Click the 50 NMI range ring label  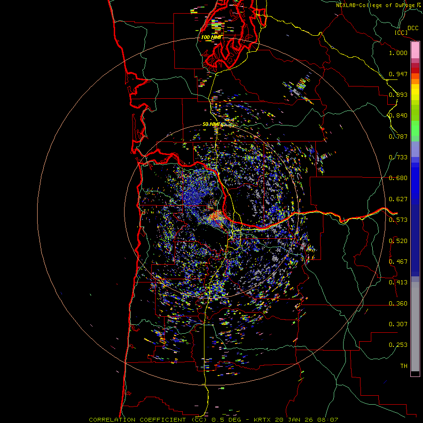coord(211,125)
